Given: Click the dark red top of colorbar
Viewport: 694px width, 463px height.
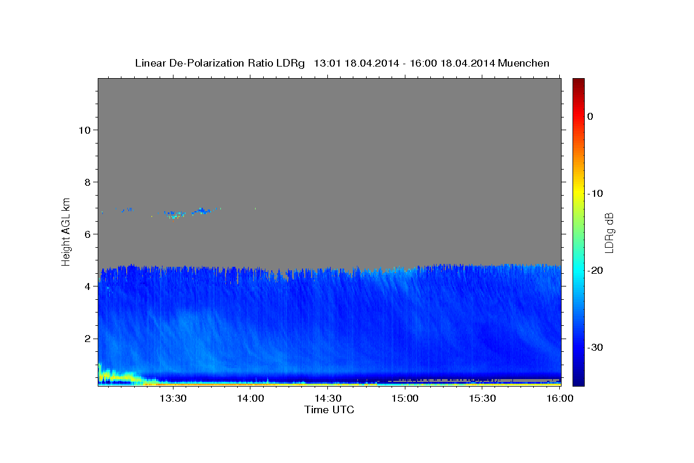Looking at the screenshot, I should point(578,84).
